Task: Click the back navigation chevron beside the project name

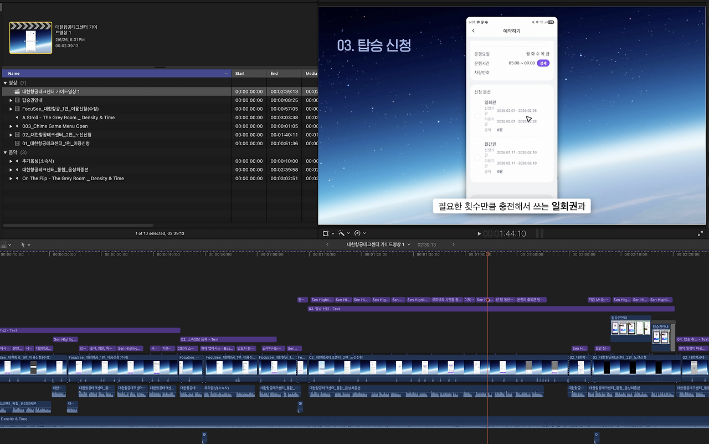Action: [327, 244]
